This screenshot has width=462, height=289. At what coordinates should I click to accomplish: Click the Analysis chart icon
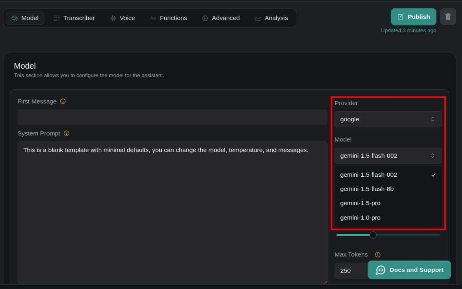click(258, 18)
